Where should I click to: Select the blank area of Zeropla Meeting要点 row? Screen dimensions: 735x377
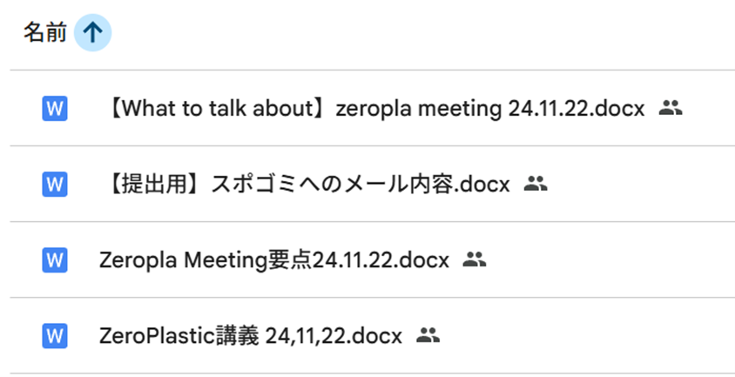click(x=611, y=259)
